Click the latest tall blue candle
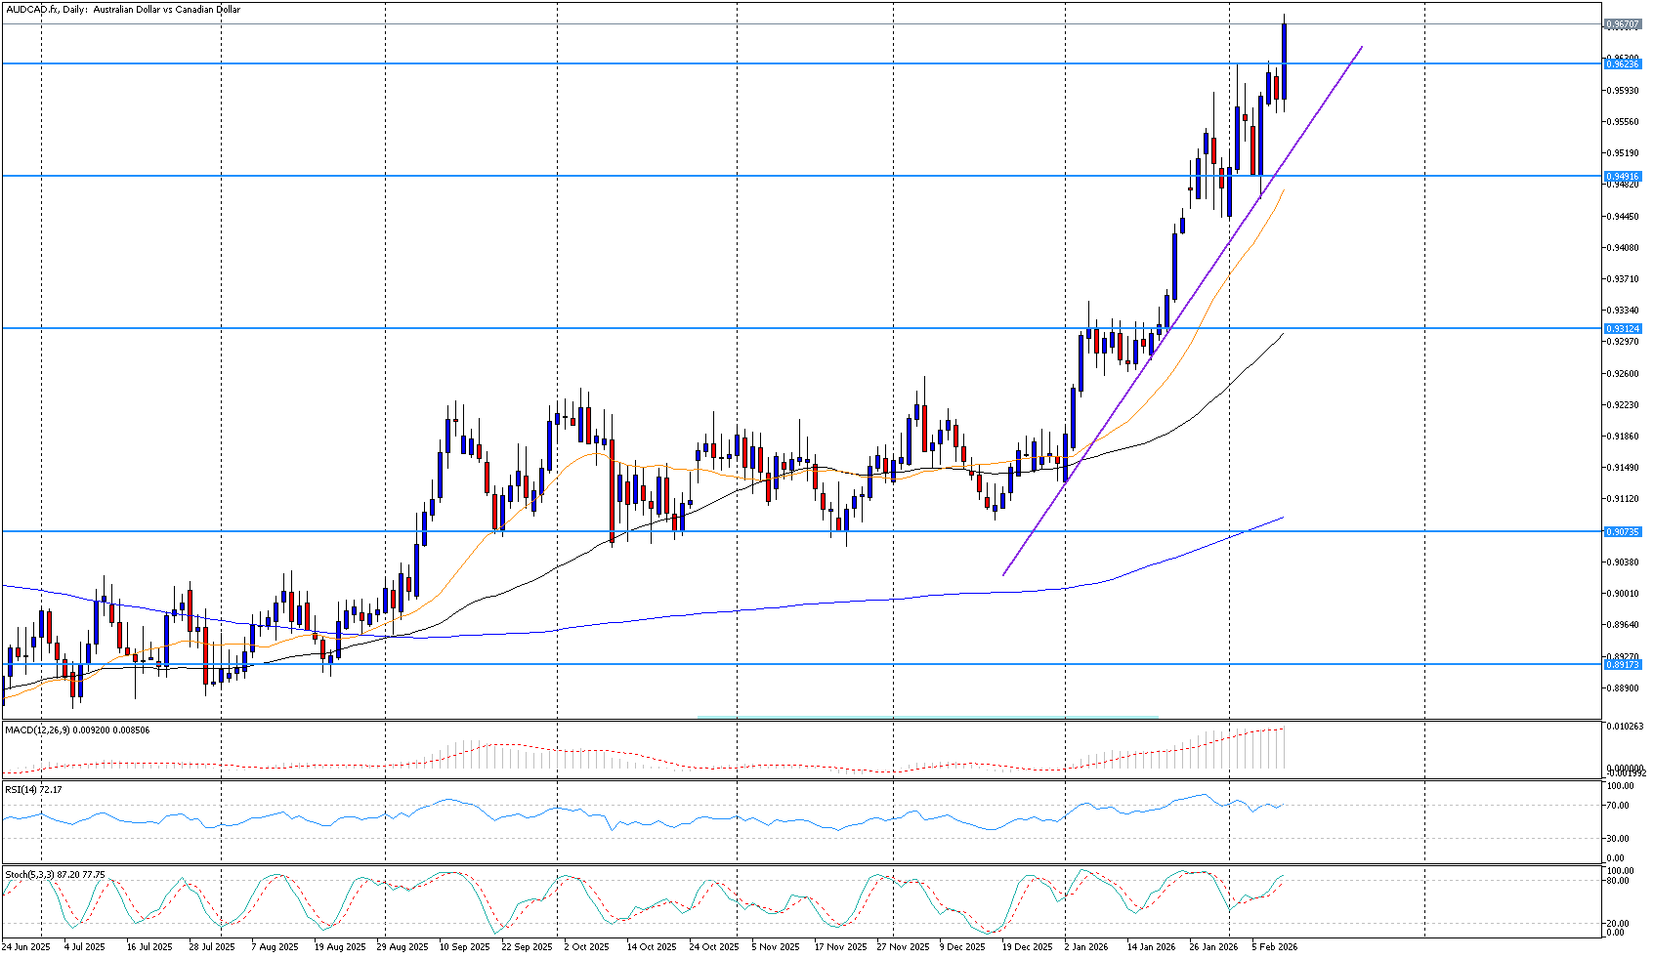 pos(1284,61)
